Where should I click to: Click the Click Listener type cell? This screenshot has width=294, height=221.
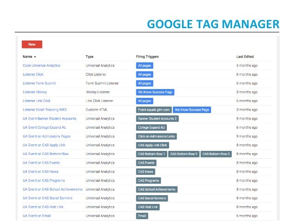(96, 74)
